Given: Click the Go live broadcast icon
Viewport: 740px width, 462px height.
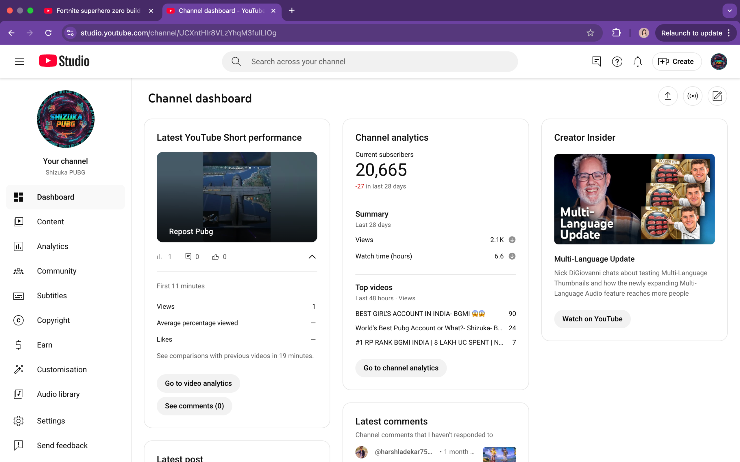Looking at the screenshot, I should [x=692, y=96].
